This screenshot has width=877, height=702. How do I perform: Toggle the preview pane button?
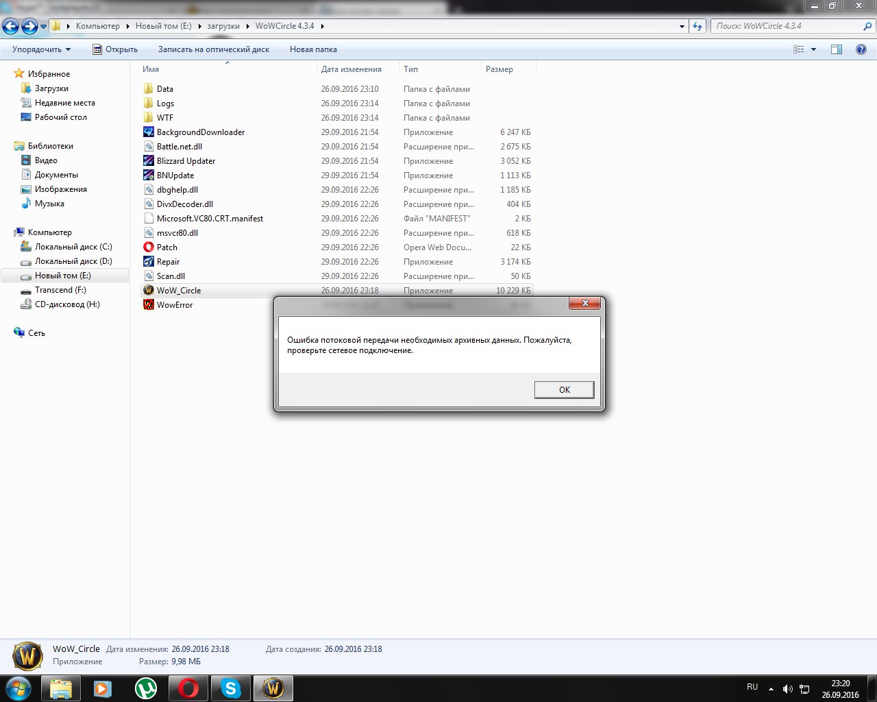click(x=837, y=49)
